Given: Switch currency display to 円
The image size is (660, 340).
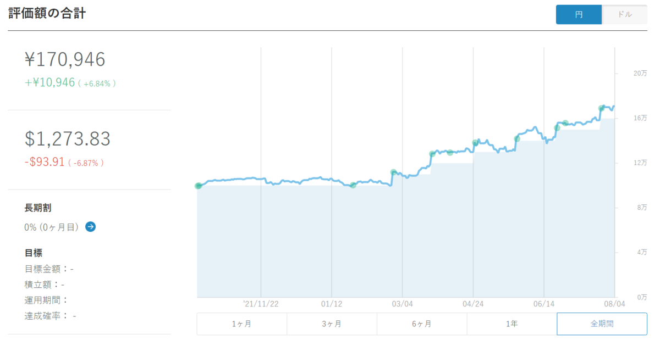Looking at the screenshot, I should 579,15.
